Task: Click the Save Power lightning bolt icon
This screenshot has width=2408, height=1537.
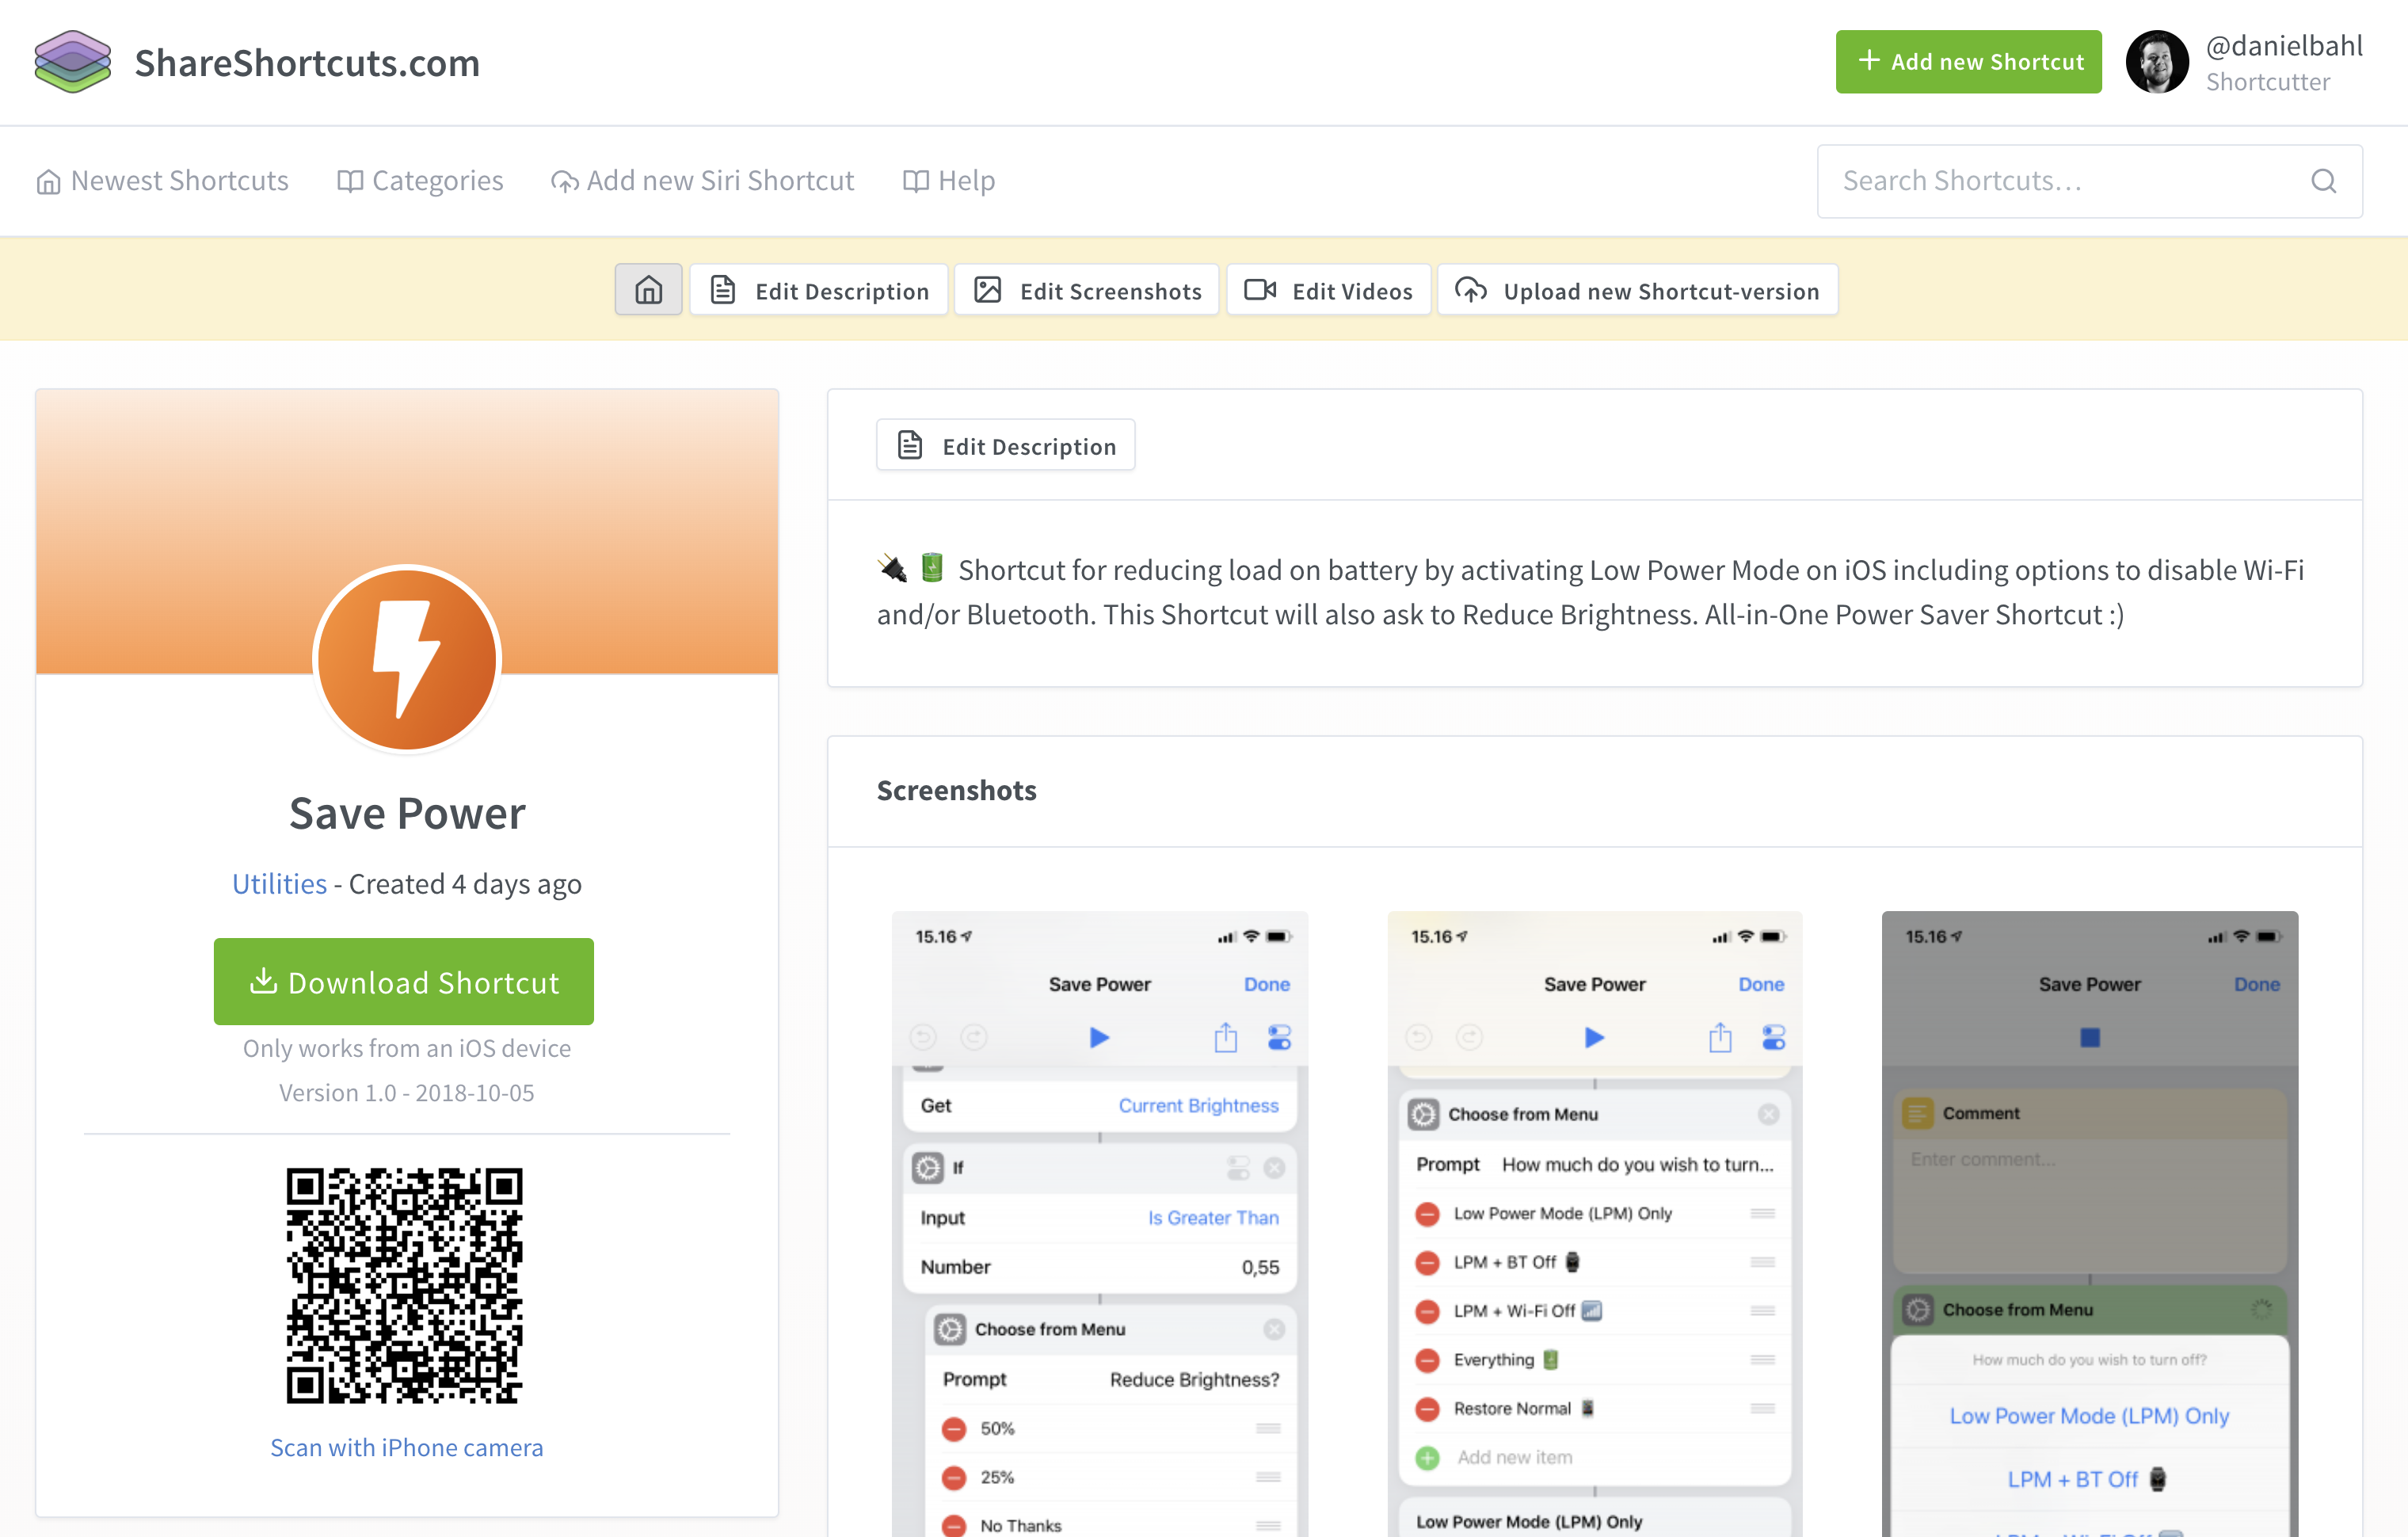Action: pyautogui.click(x=407, y=660)
